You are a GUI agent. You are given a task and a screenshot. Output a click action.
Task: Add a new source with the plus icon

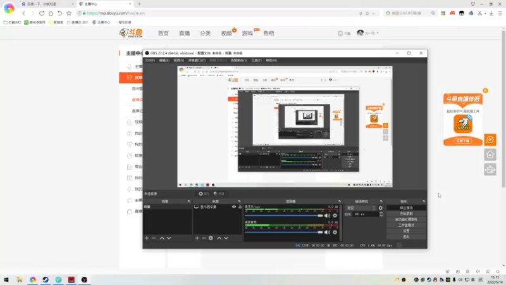click(x=197, y=238)
